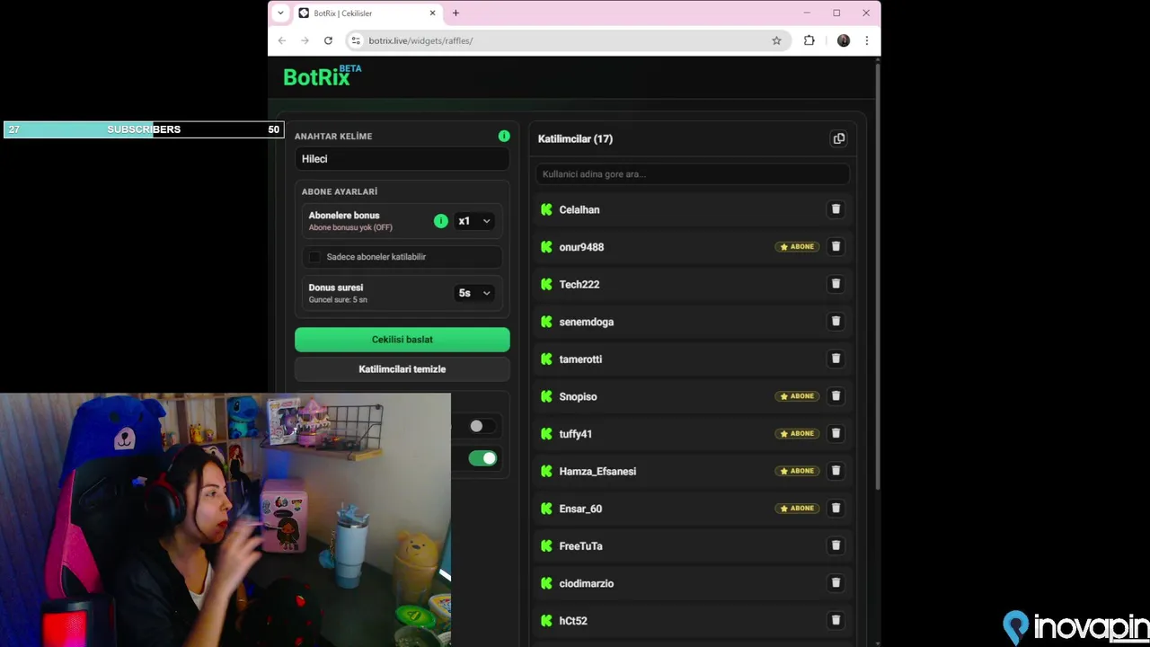Delete Tech222 from participants list

[x=836, y=284]
